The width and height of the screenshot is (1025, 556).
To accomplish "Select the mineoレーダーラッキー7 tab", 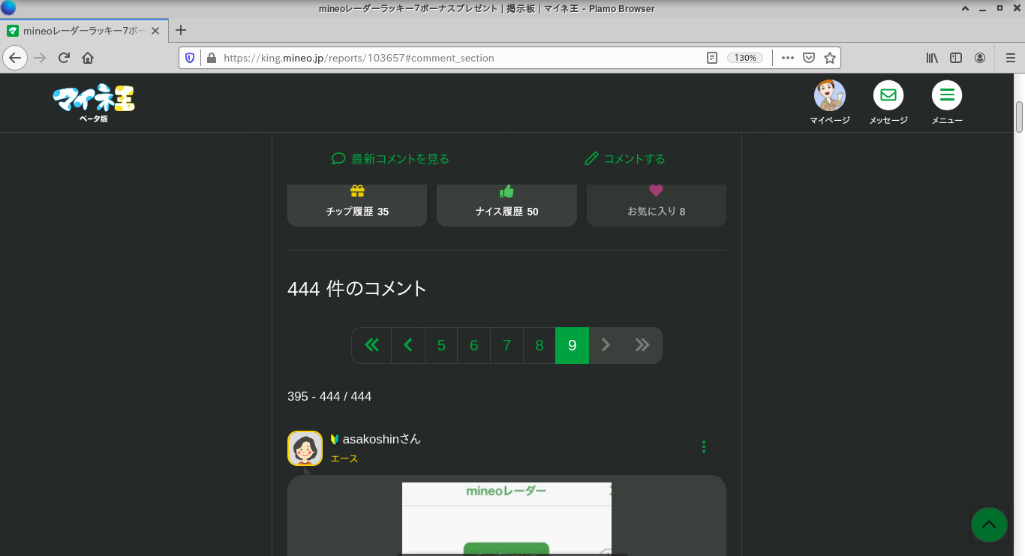I will (84, 32).
